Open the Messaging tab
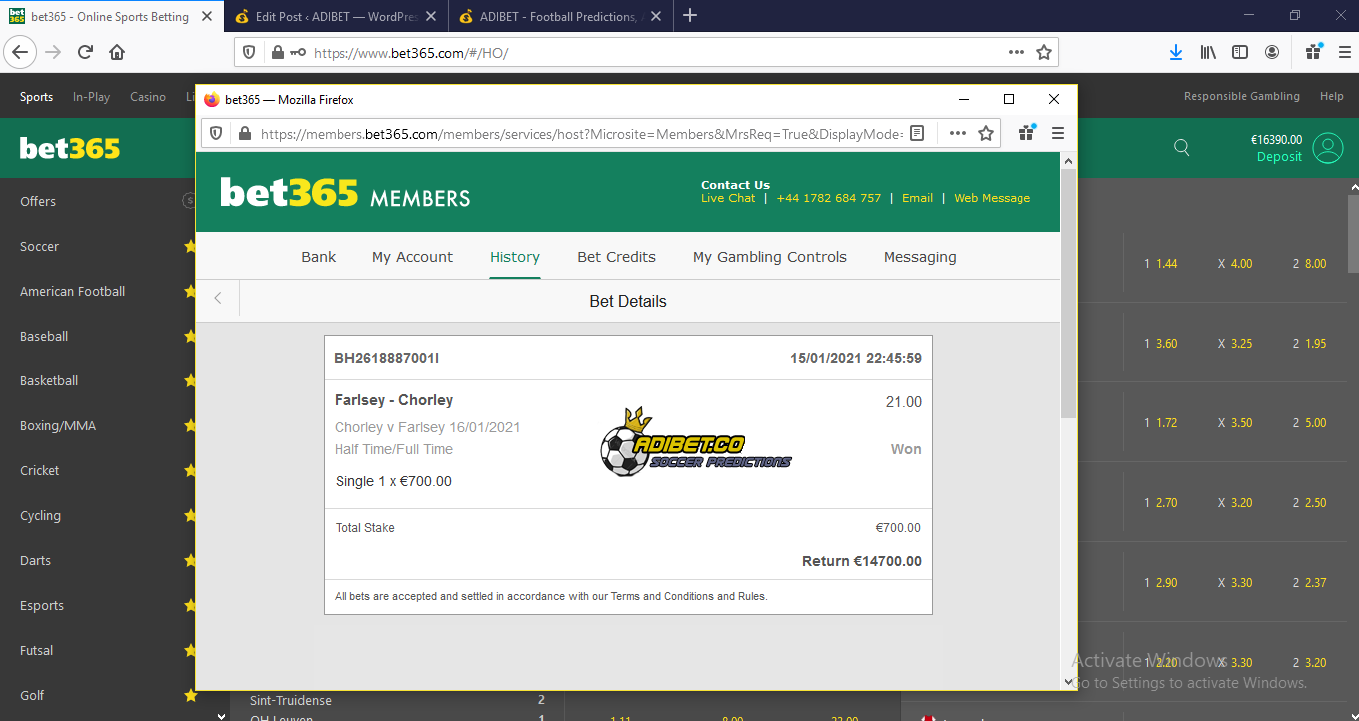This screenshot has height=721, width=1359. (x=920, y=257)
